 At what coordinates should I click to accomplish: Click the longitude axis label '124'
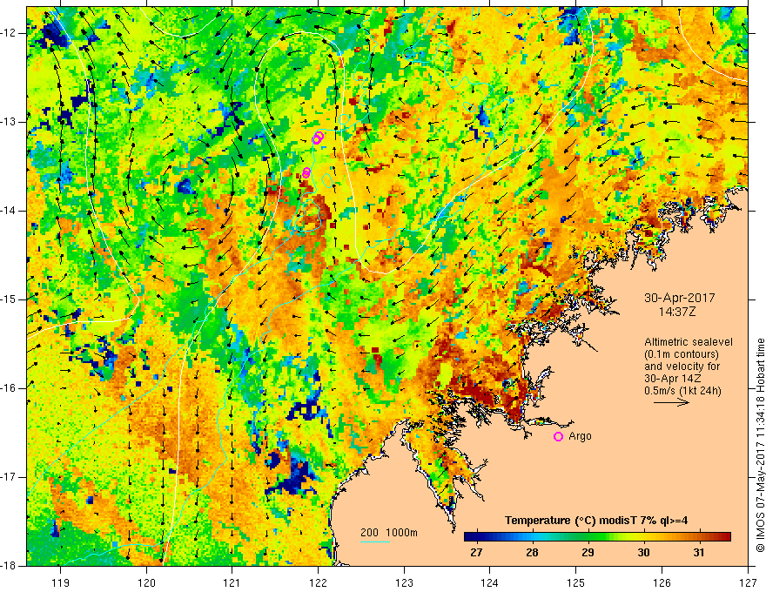(x=490, y=582)
